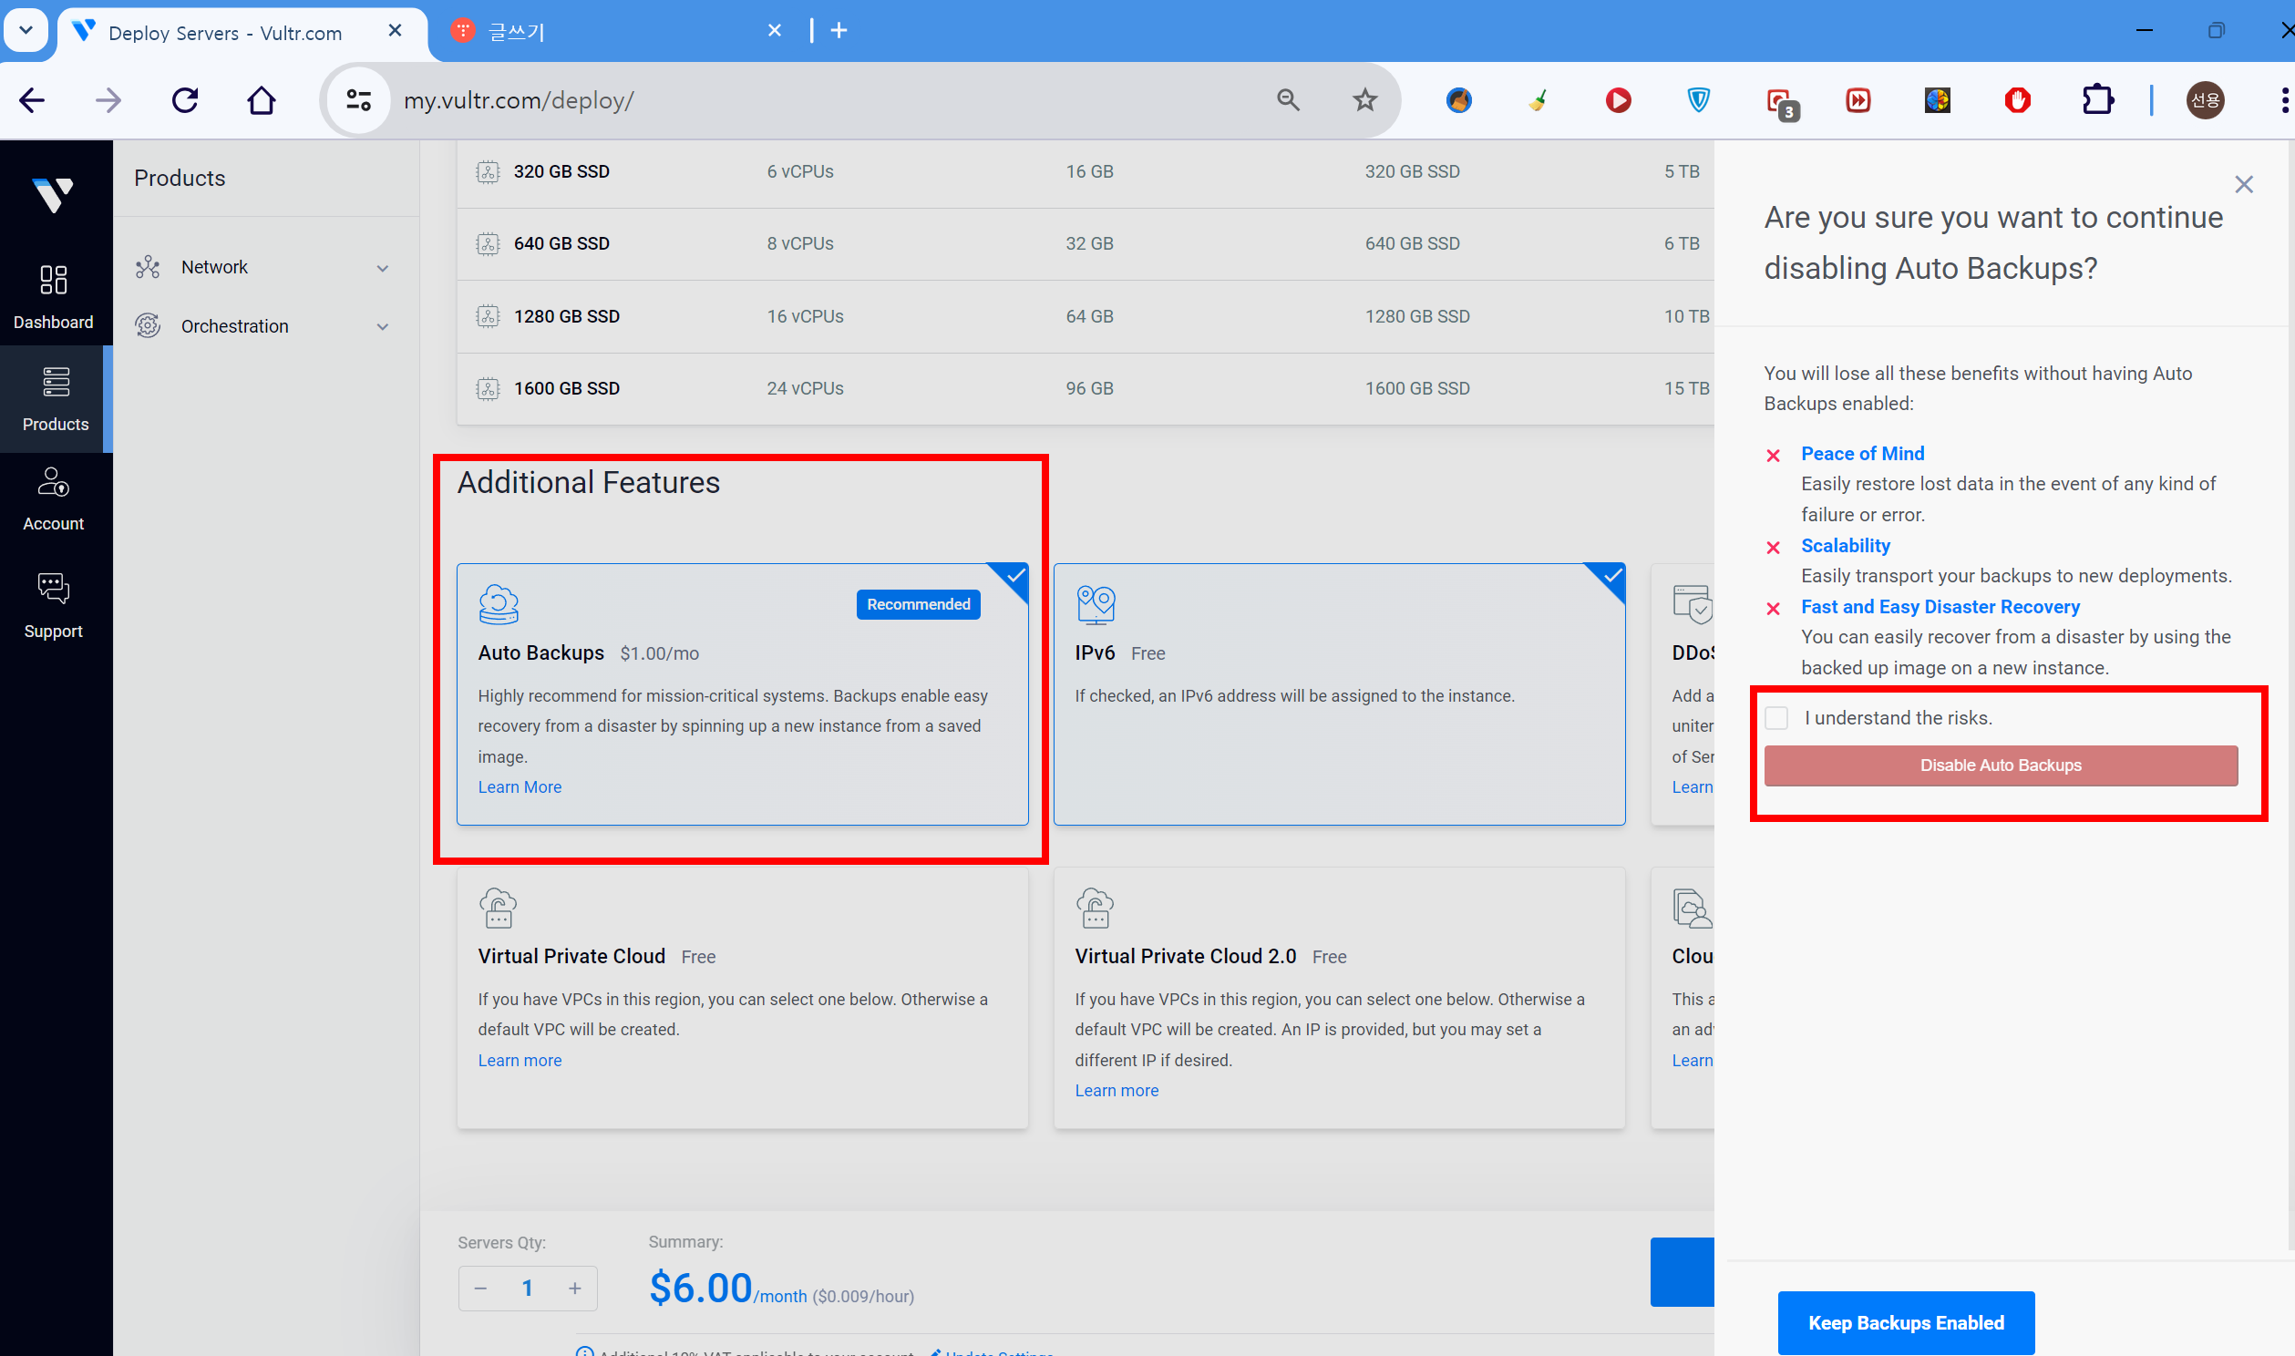Open the browser profile avatar
Screen dimensions: 2295x1356
tap(2205, 99)
